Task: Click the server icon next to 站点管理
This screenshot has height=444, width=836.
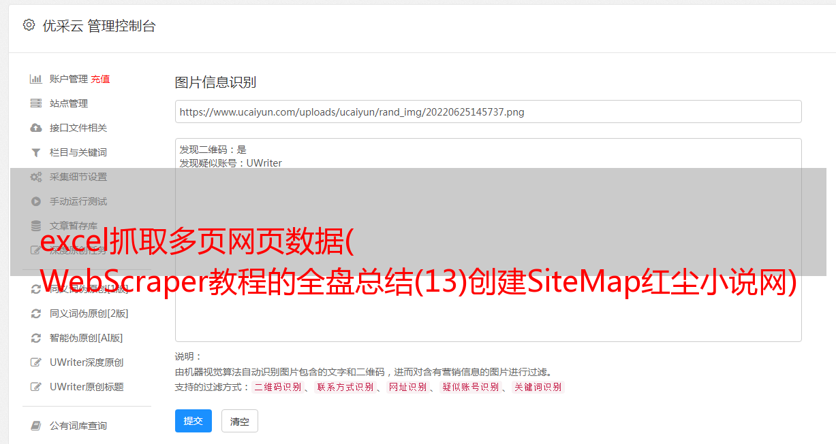Action: point(36,103)
